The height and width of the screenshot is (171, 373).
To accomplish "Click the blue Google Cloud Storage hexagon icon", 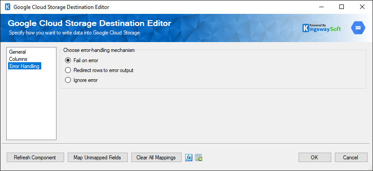I will pyautogui.click(x=358, y=28).
